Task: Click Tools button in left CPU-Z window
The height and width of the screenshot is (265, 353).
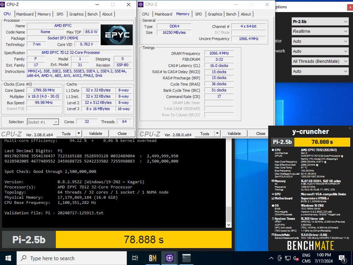Action: [66, 134]
